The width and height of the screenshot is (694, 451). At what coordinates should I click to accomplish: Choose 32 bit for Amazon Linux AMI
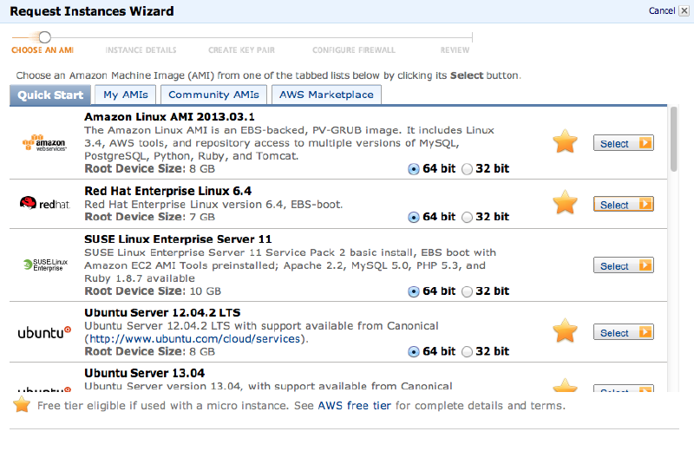[x=467, y=169]
